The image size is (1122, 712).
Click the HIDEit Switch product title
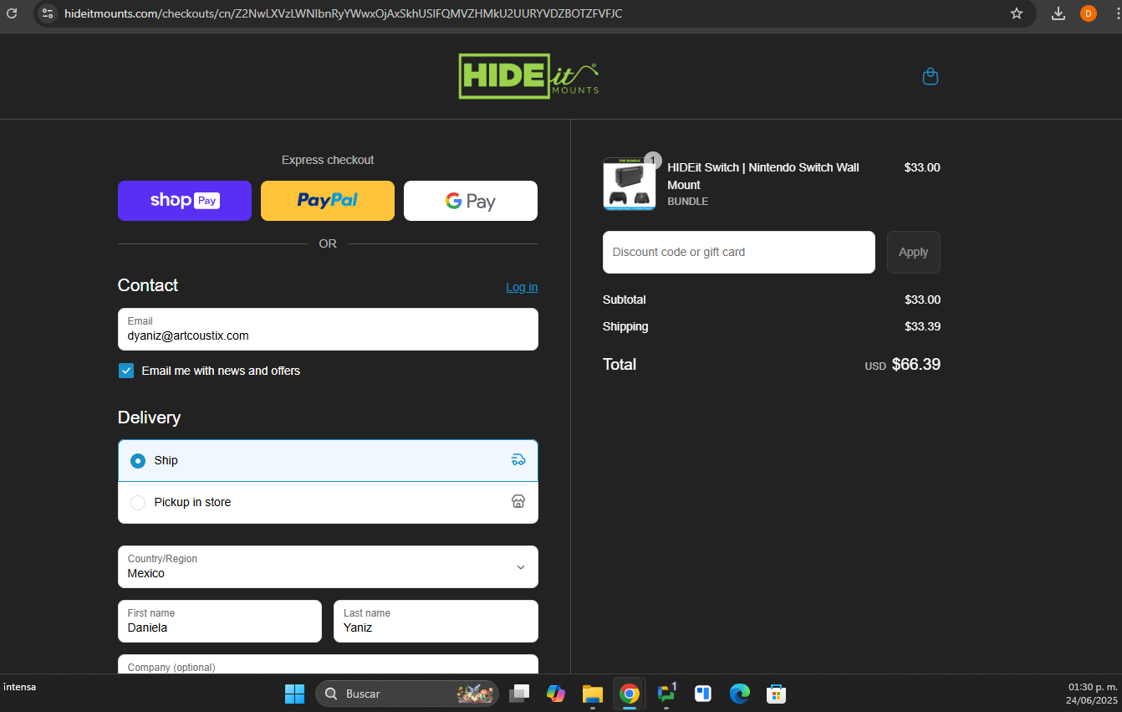pyautogui.click(x=763, y=176)
